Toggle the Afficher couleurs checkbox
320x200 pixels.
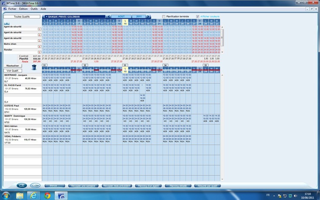[x=198, y=17]
